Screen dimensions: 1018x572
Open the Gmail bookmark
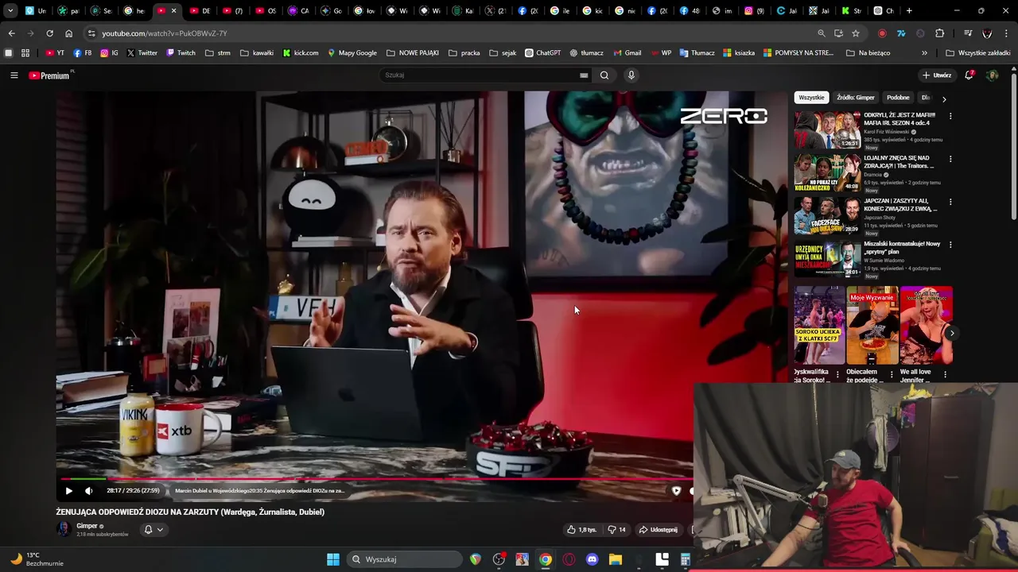point(627,53)
